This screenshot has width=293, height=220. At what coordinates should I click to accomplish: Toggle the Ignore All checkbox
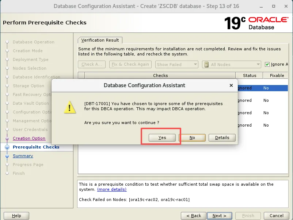pyautogui.click(x=267, y=64)
